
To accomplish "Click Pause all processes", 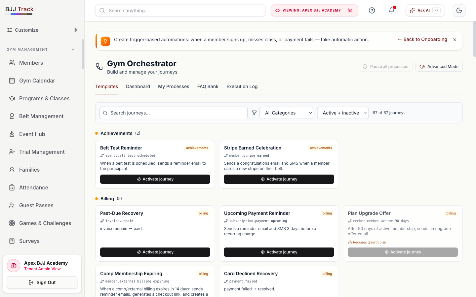I will (x=385, y=67).
